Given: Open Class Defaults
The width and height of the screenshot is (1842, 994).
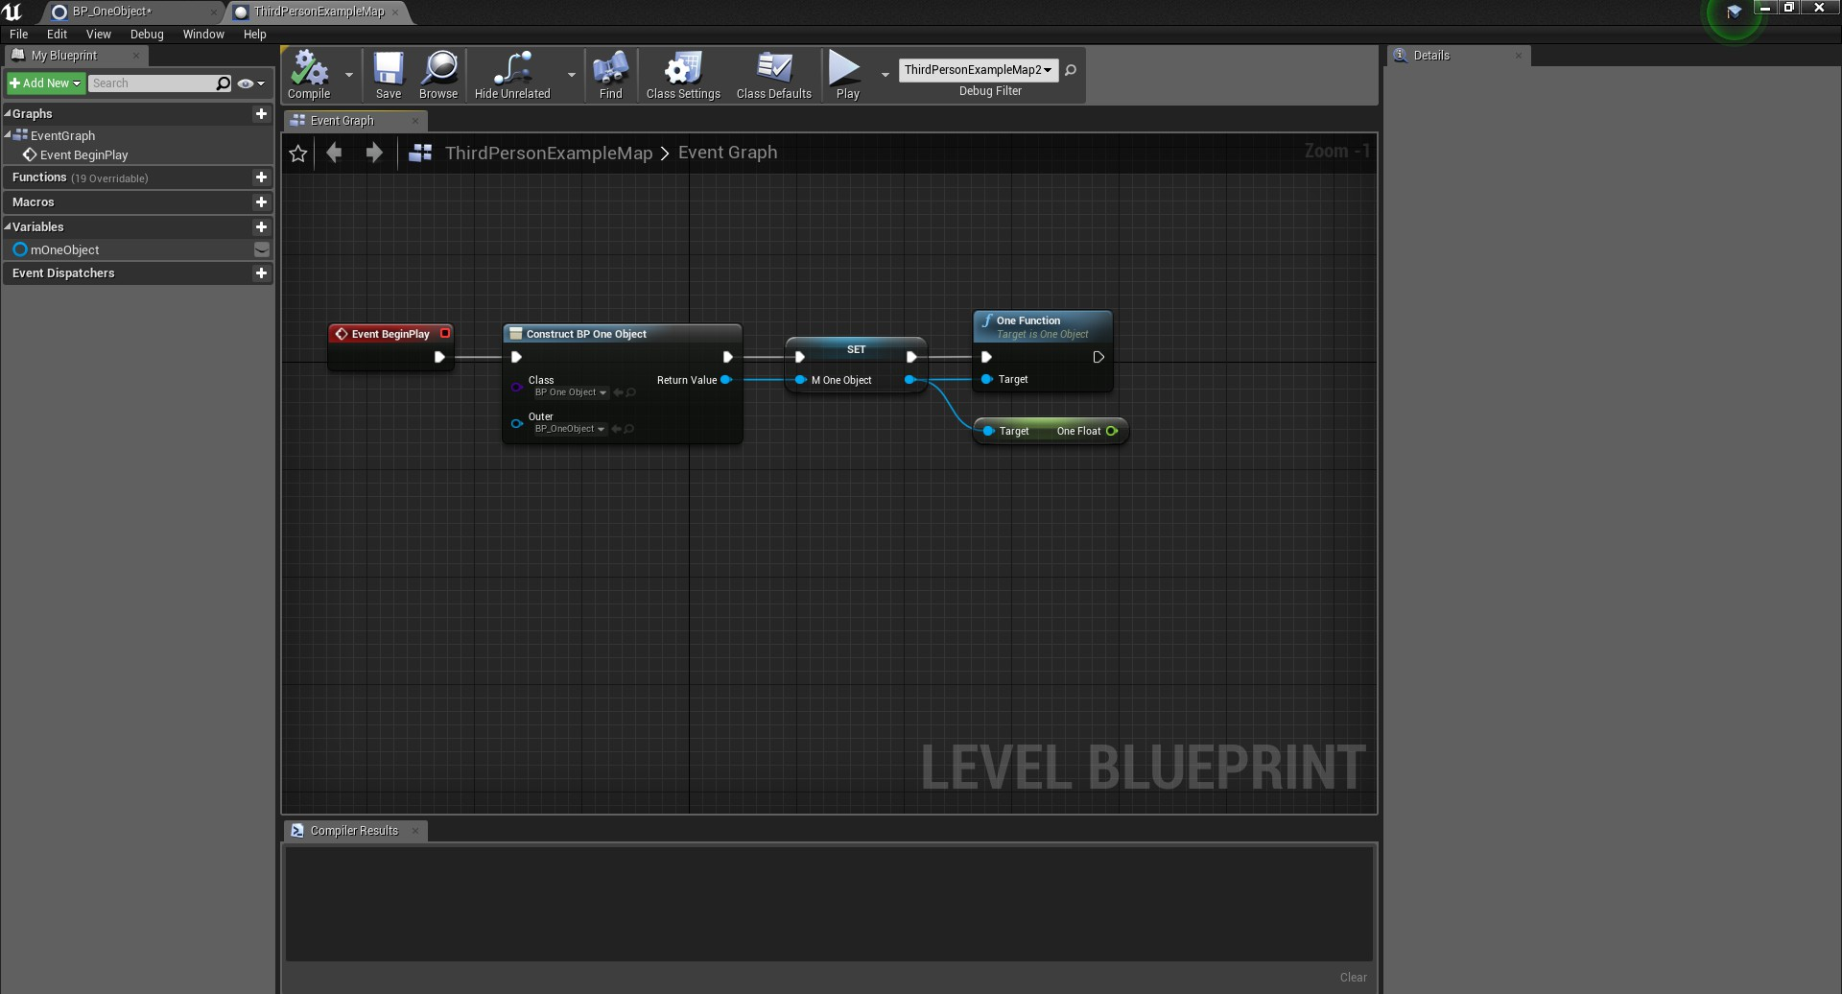Looking at the screenshot, I should 774,75.
